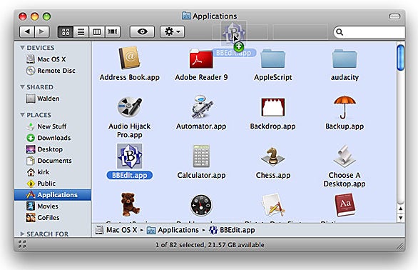Toggle toolbar with the pill button
Screen dimensions: 418x270
(x=394, y=16)
